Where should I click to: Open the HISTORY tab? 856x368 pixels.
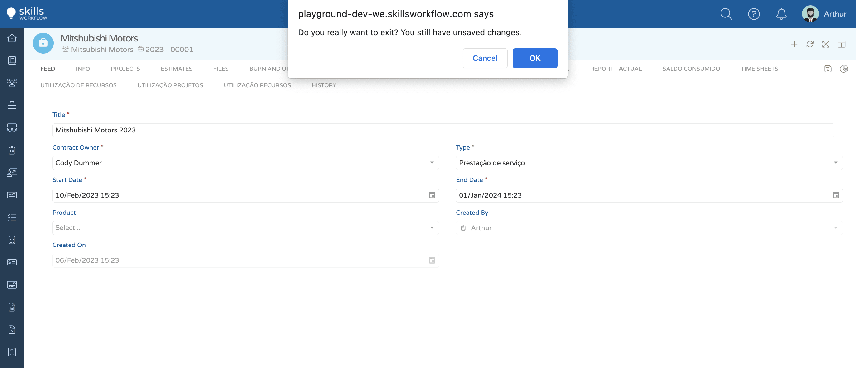tap(324, 85)
